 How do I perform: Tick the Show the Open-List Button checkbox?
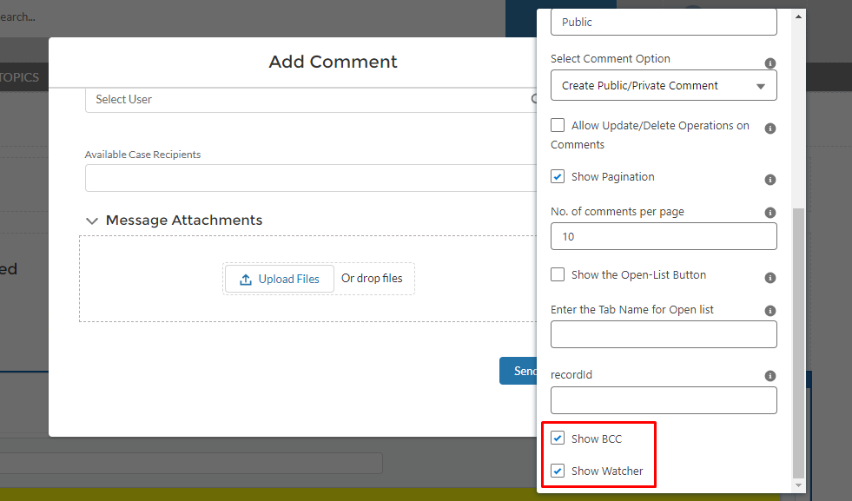[x=558, y=275]
